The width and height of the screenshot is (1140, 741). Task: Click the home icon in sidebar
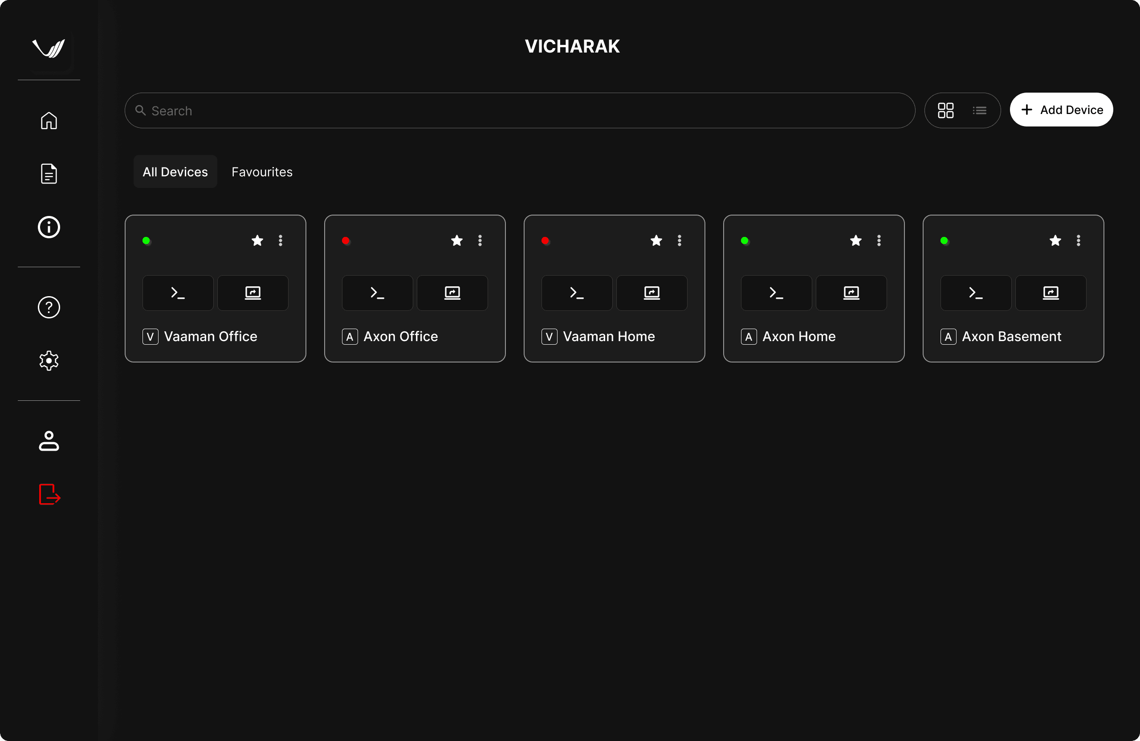[x=49, y=121]
